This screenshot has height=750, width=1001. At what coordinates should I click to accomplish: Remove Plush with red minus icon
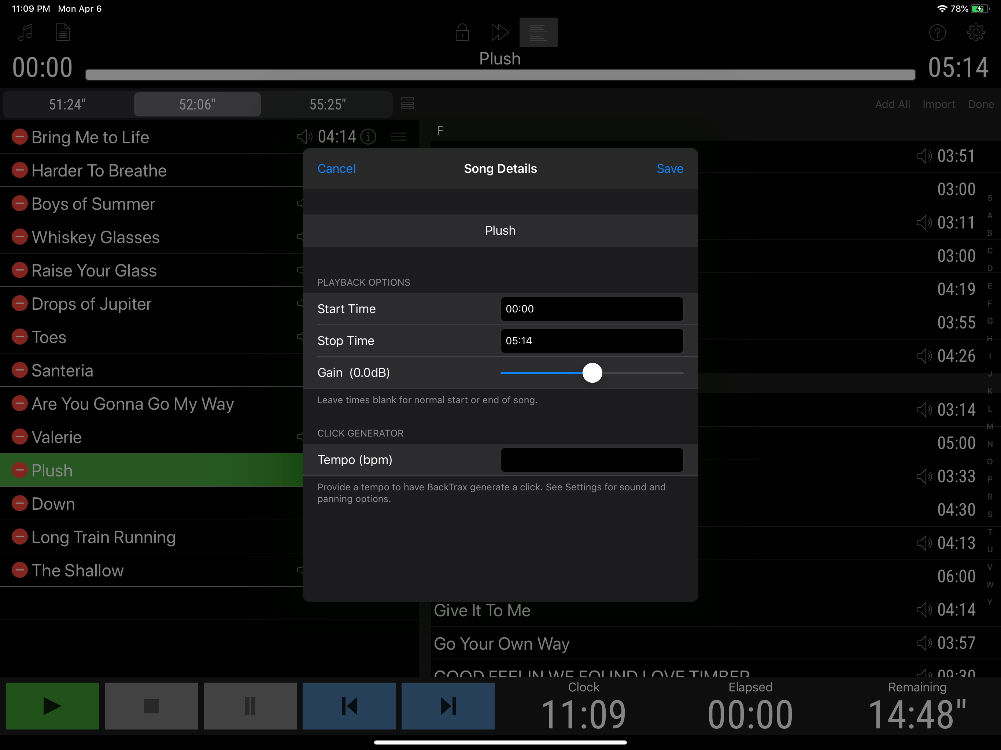click(x=19, y=470)
